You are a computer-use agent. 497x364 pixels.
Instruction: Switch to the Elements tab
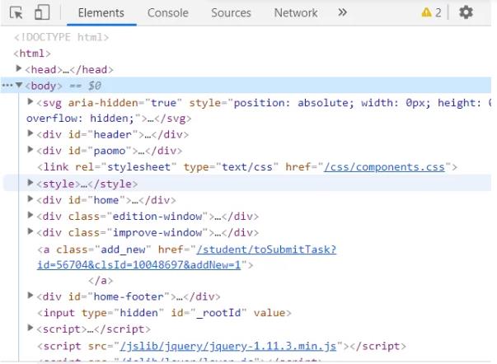101,13
